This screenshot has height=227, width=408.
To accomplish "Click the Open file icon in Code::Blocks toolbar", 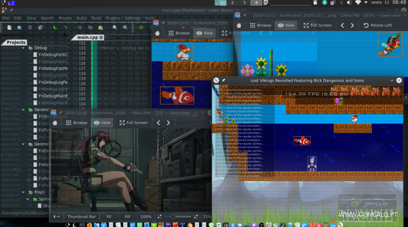I will [19, 28].
